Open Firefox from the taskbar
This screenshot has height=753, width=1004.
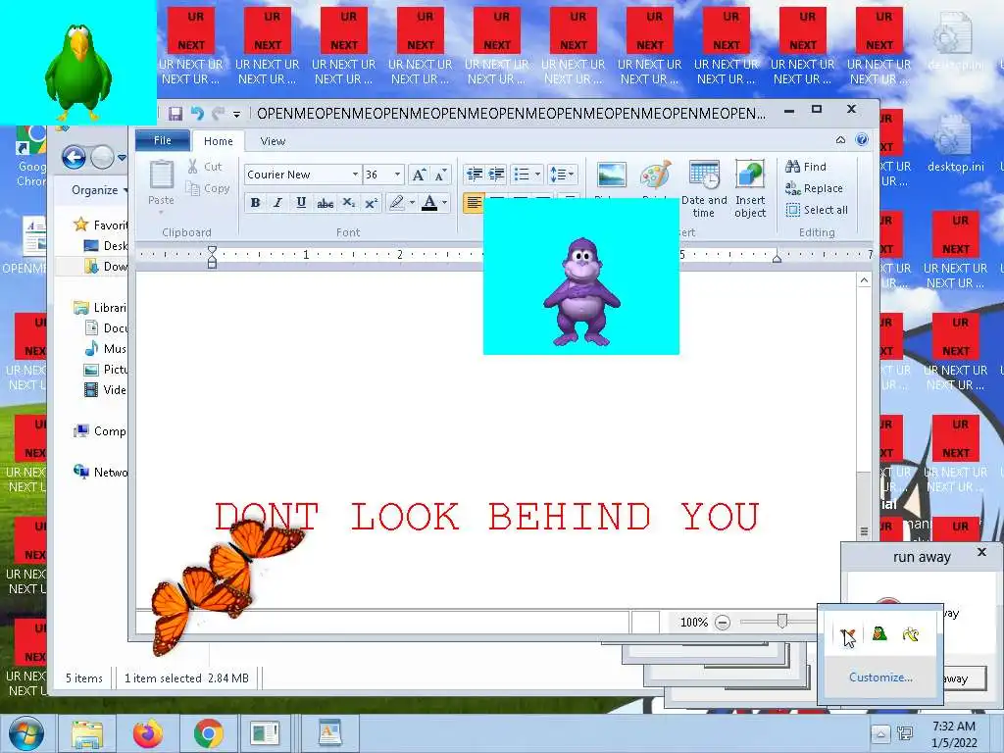[147, 733]
